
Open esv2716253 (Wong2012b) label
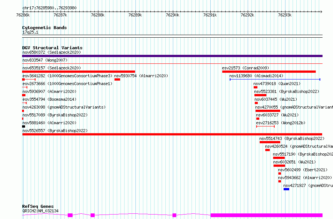281,123
